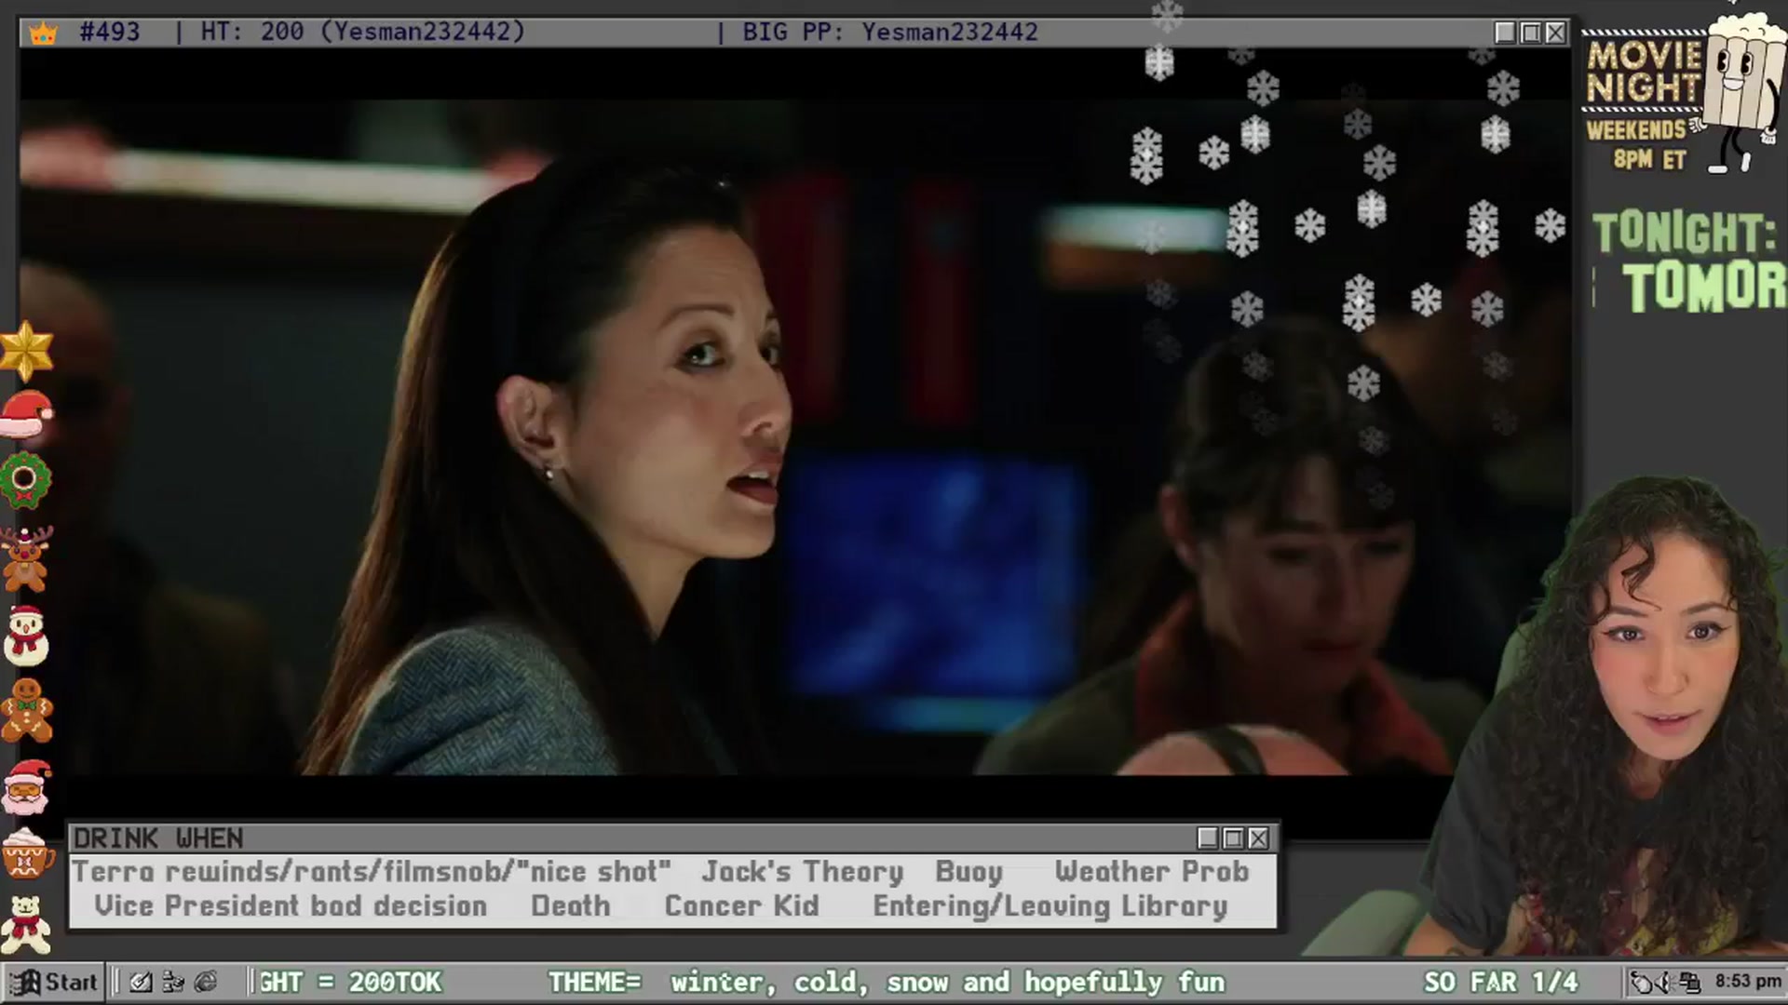Select the "Cancer Kid" drink rule
Image resolution: width=1788 pixels, height=1005 pixels.
point(742,906)
